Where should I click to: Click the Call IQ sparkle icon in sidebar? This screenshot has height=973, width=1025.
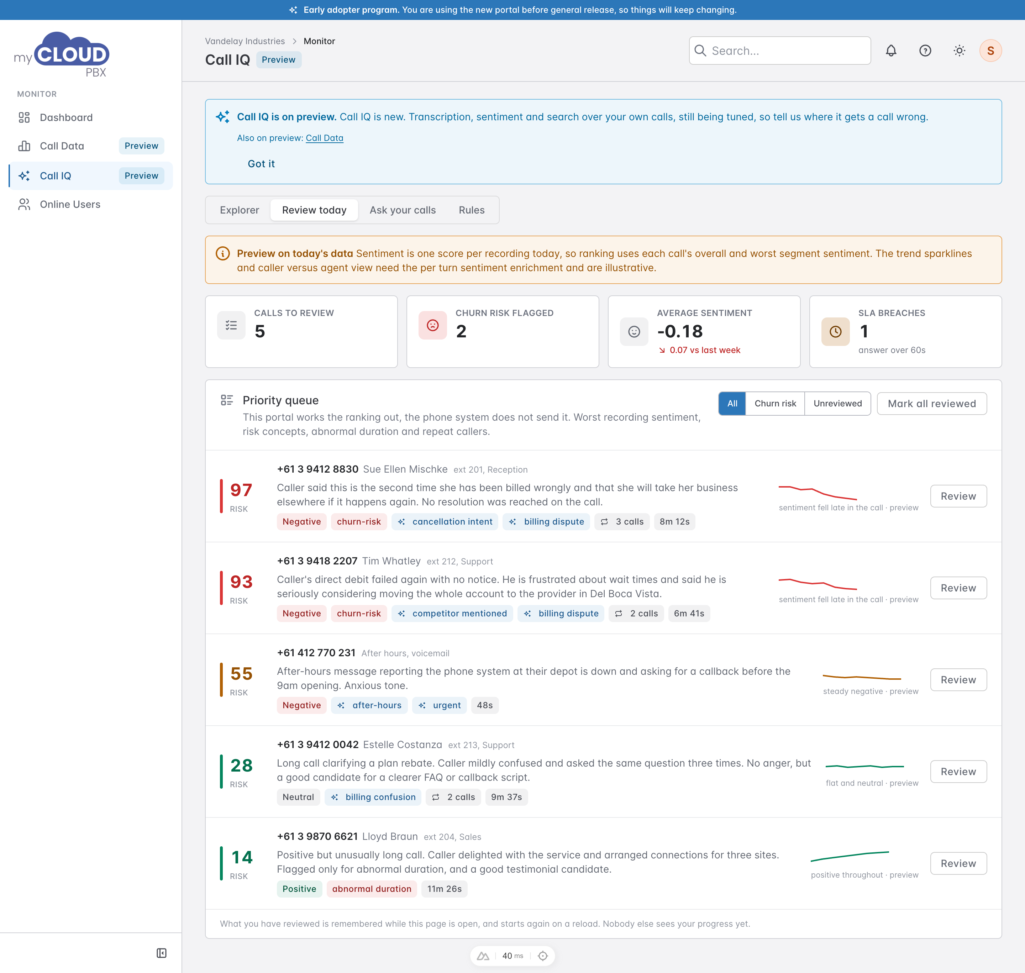tap(24, 176)
